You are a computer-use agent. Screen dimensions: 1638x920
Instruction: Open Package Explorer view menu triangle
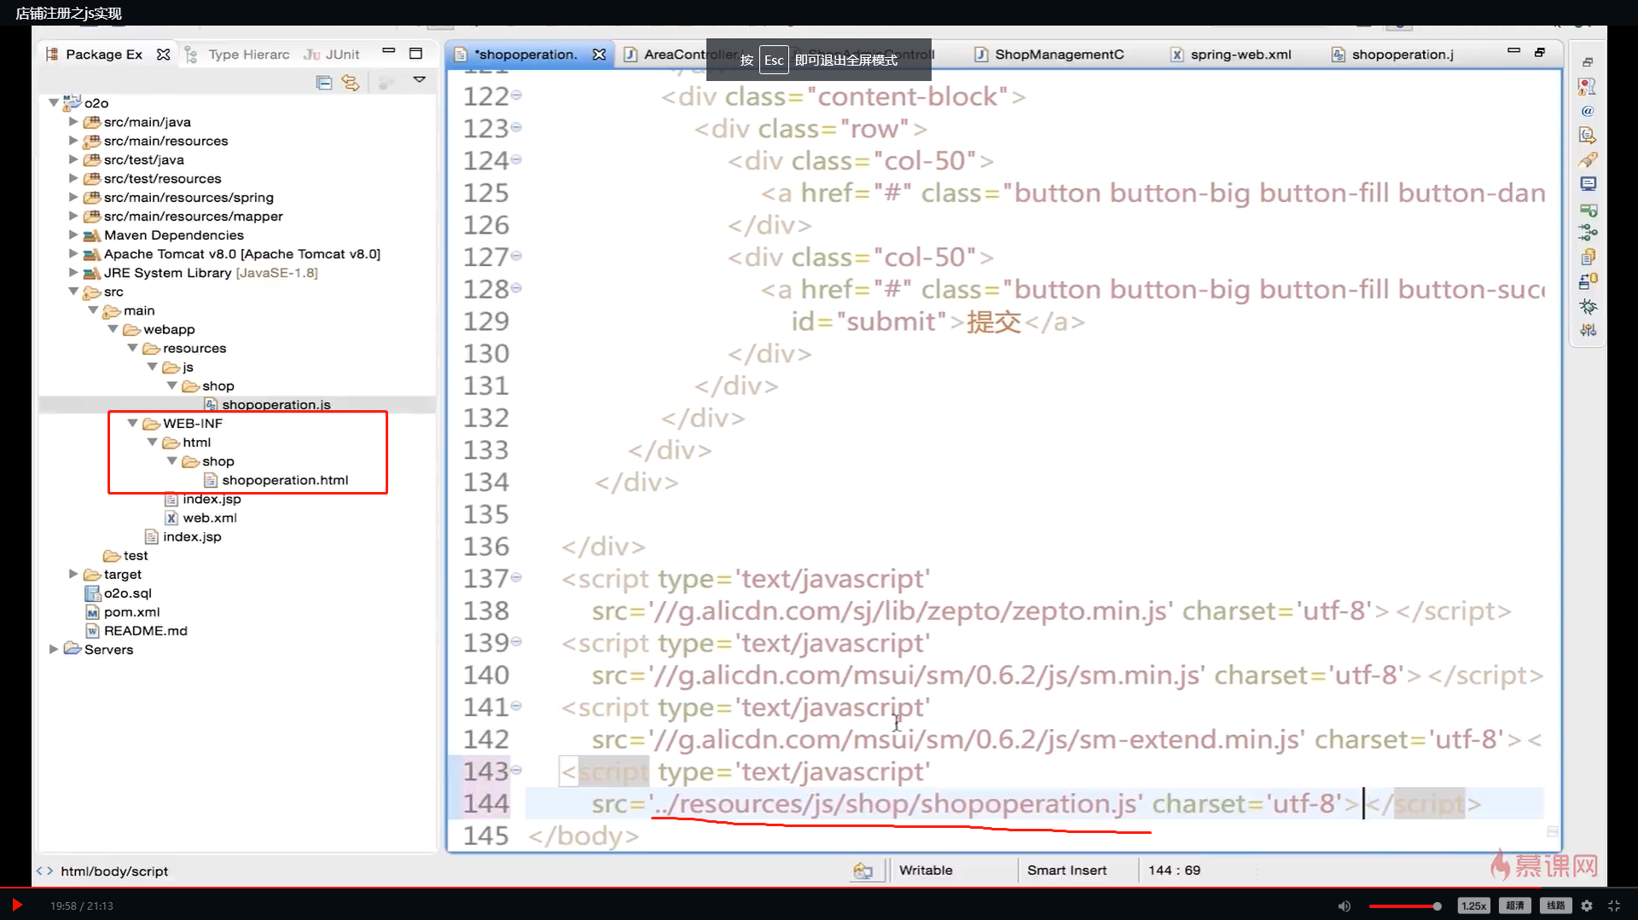click(419, 79)
